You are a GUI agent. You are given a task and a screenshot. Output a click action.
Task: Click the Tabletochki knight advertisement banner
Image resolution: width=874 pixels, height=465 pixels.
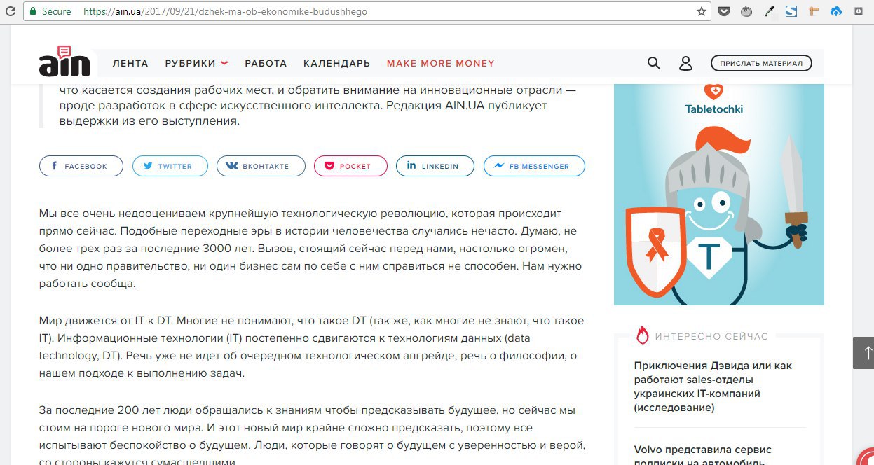pos(719,194)
